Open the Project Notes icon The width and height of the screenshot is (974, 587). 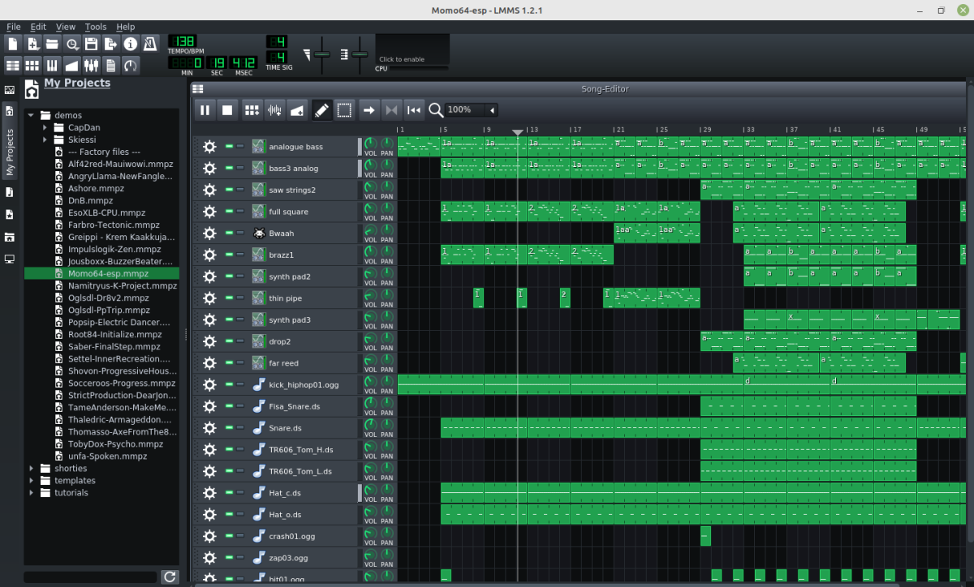pos(111,65)
